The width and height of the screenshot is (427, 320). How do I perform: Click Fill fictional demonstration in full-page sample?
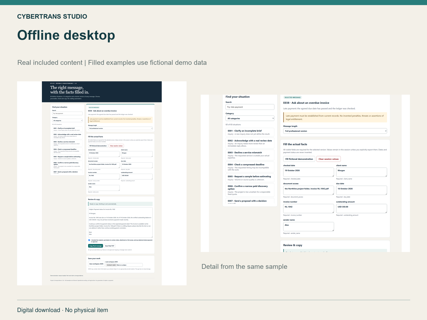click(x=98, y=146)
